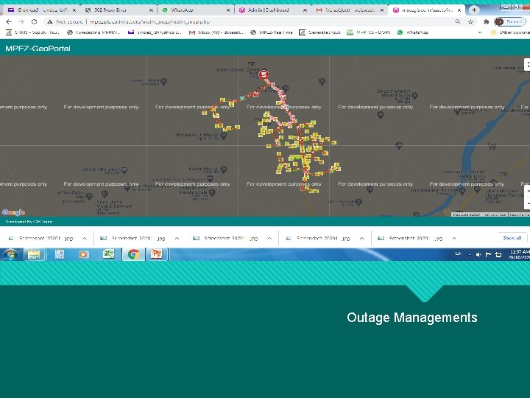
Task: Click the Google logo on the map
Action: click(13, 212)
